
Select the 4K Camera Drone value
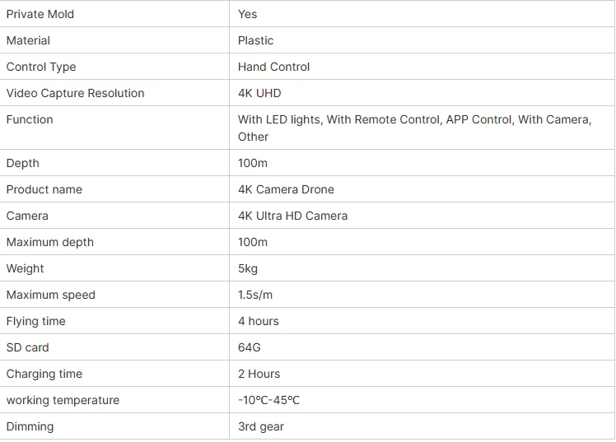point(286,189)
